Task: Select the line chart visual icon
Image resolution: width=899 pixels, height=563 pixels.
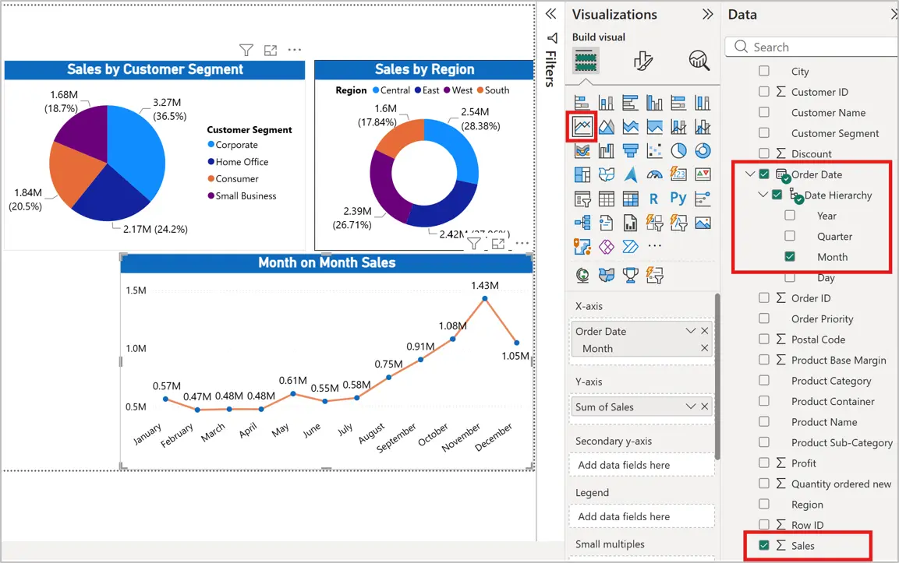Action: (582, 126)
